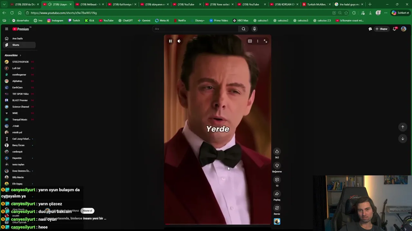This screenshot has height=231, width=412.
Task: Switch to the Kaliforniya browser tab
Action: (x=122, y=4)
